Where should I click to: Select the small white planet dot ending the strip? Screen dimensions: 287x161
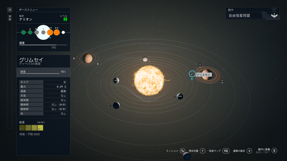coord(63,32)
